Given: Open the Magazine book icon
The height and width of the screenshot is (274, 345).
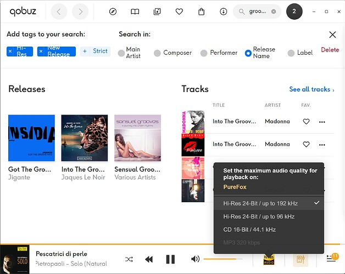Looking at the screenshot, I should [x=135, y=12].
